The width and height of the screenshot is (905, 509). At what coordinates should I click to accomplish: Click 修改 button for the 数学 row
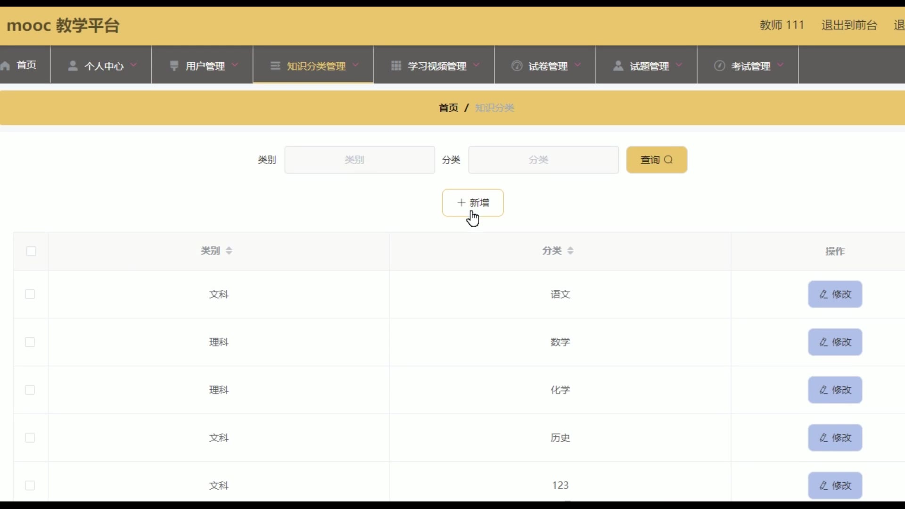coord(835,342)
